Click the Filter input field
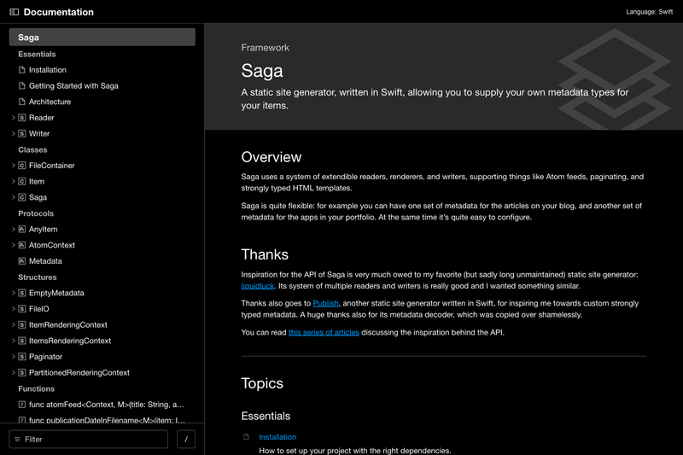The width and height of the screenshot is (683, 455). tap(89, 440)
